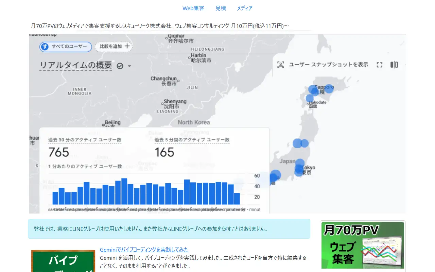
Task: Click the 月70万PV ウェブ集客 banner
Action: [x=363, y=245]
